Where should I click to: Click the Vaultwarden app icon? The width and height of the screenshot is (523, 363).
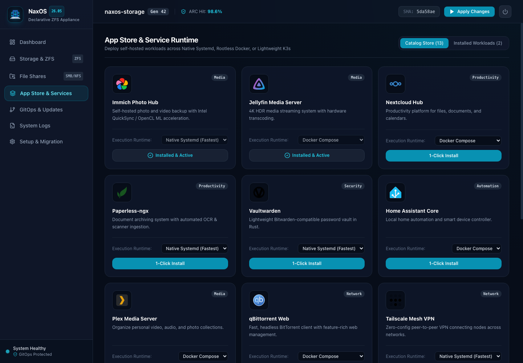point(259,192)
